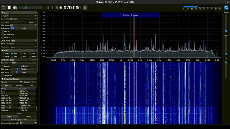Open the AGC Mode dropdown
The width and height of the screenshot is (230, 129).
click(23, 25)
